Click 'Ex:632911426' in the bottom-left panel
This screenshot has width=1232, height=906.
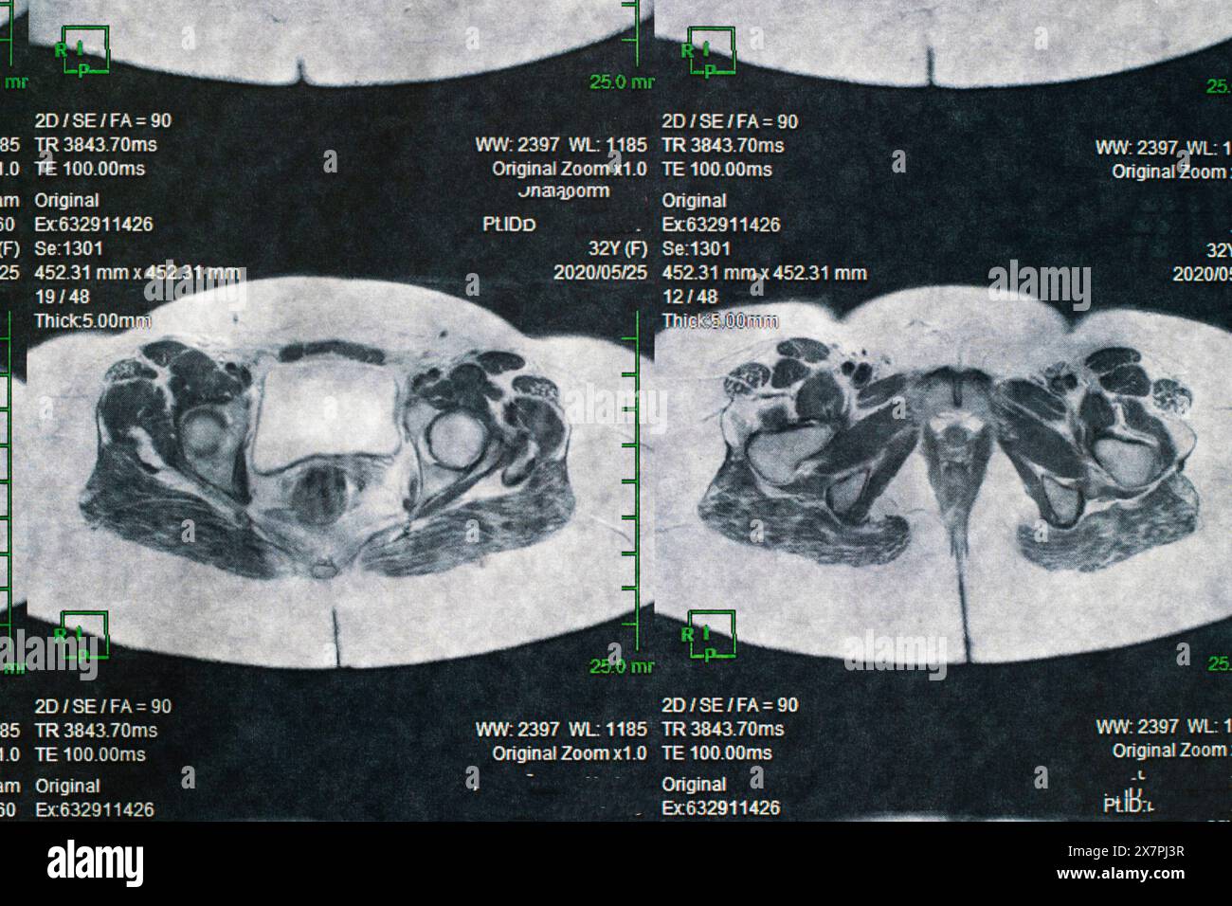(x=94, y=810)
